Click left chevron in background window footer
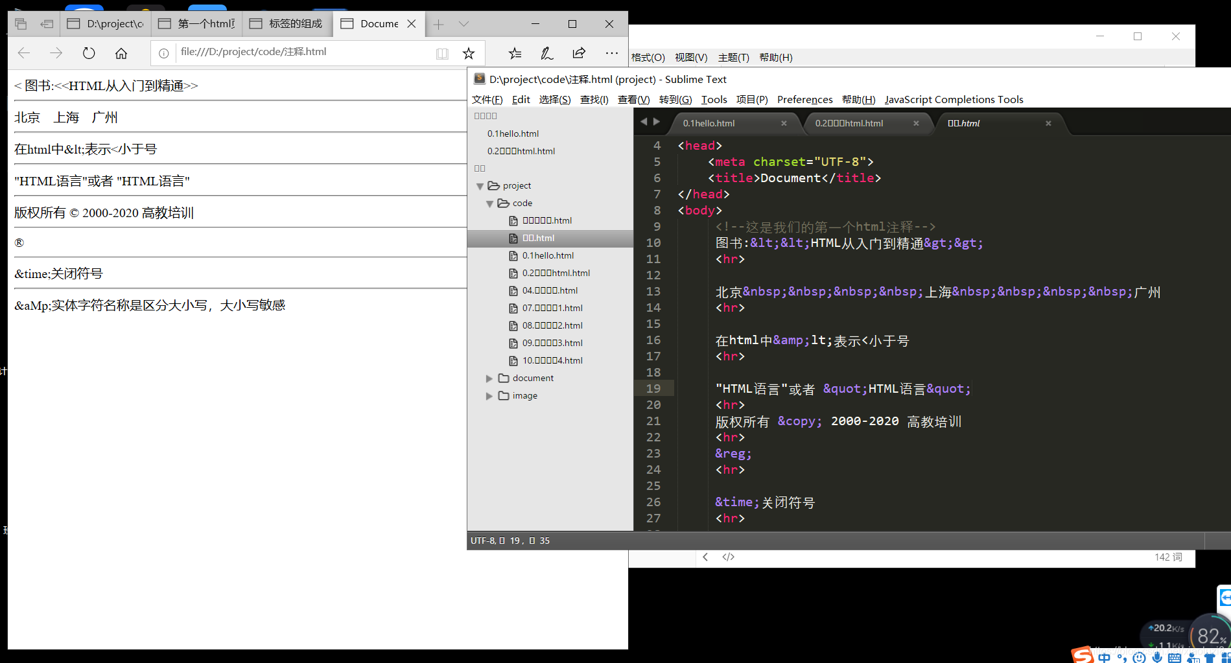The image size is (1231, 663). point(705,557)
